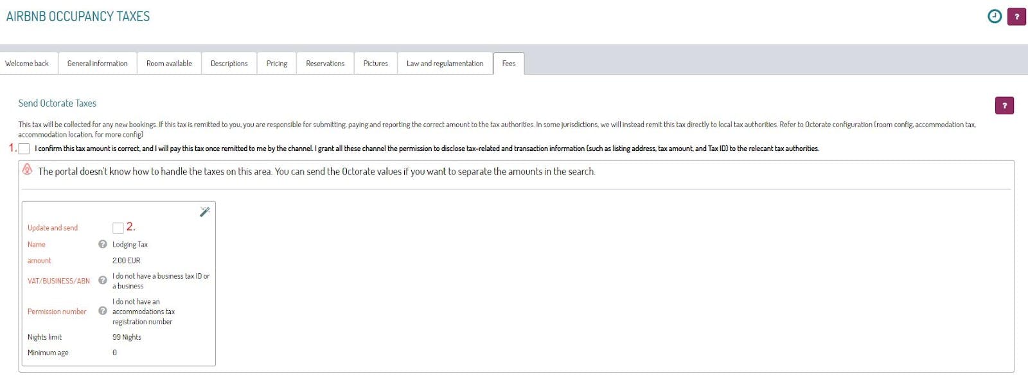Screen dimensions: 1028x388
Task: Click 'I do not have a business tax ID' text
Action: [x=161, y=281]
